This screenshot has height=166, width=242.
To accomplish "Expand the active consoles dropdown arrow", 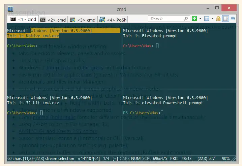I will click(213, 19).
